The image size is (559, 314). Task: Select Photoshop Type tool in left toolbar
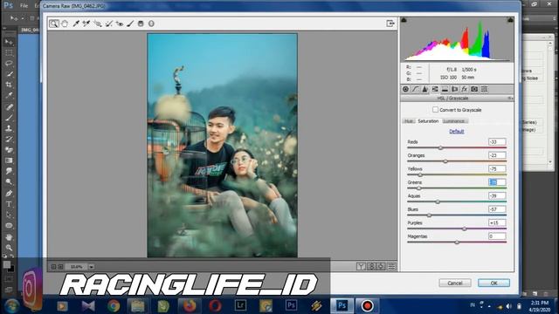point(9,204)
